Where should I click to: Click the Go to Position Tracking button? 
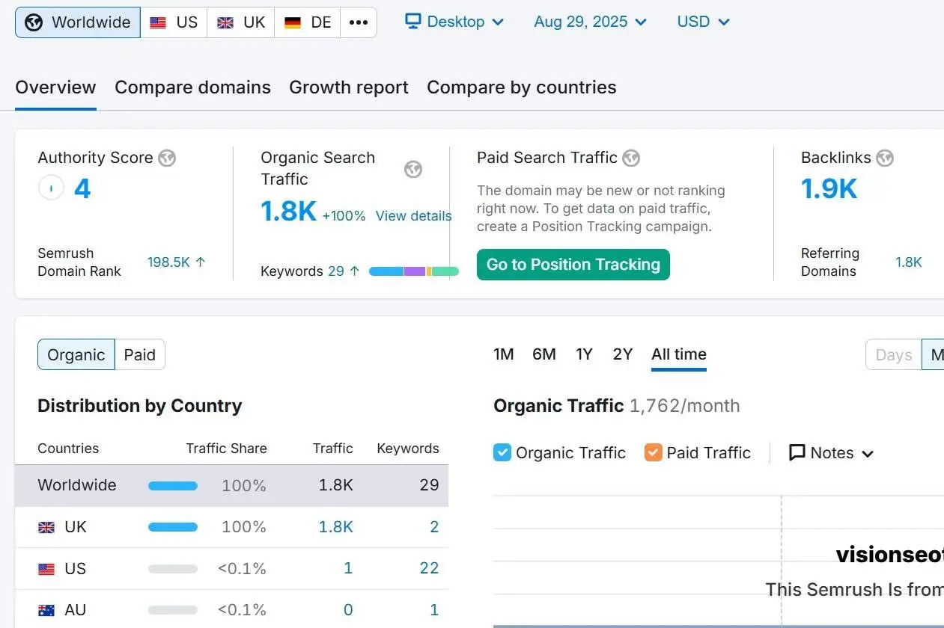[573, 265]
